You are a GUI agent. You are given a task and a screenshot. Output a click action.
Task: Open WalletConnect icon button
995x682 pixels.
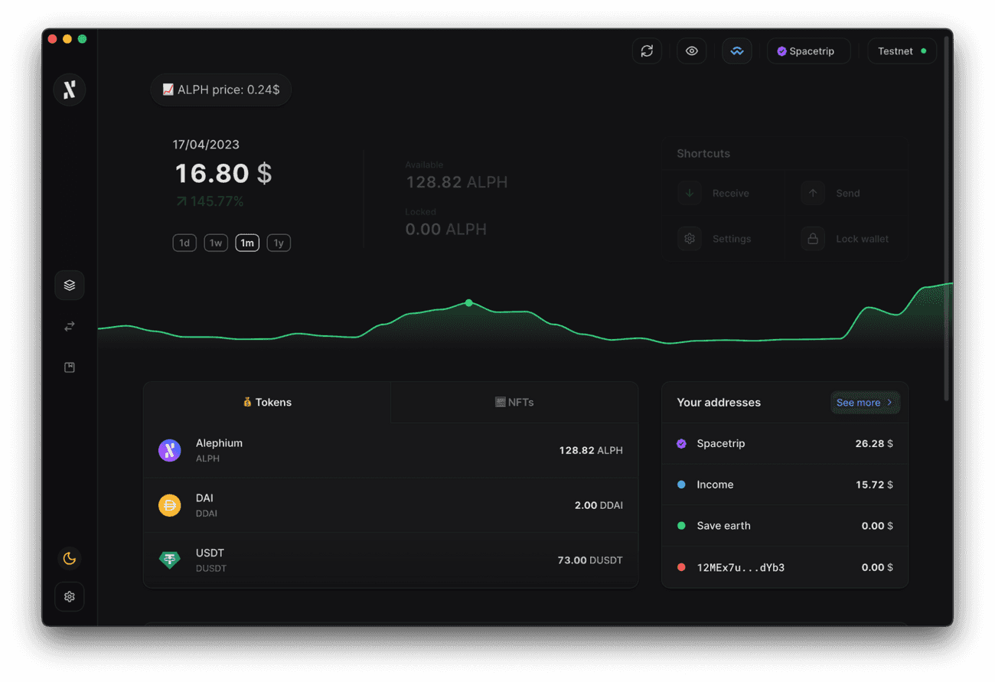coord(737,51)
